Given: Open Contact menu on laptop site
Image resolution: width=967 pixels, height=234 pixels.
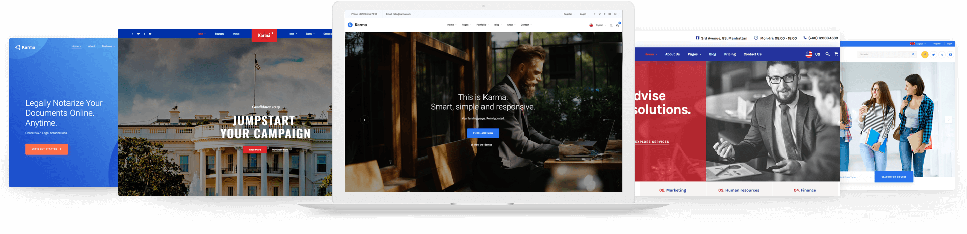Looking at the screenshot, I should coord(526,25).
